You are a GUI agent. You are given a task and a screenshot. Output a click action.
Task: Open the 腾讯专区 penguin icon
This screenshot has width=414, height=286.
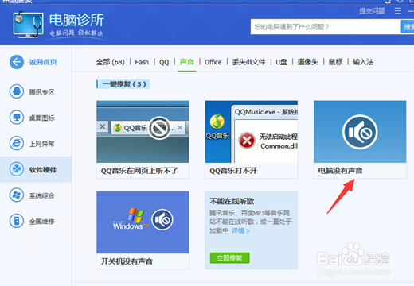point(17,91)
